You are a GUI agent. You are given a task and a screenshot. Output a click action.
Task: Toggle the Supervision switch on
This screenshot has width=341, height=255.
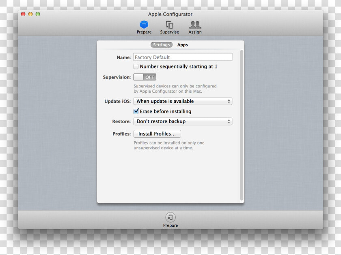point(145,77)
